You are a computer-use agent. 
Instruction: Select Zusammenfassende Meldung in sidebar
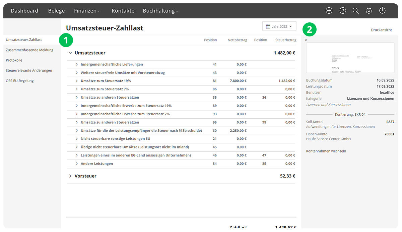click(x=29, y=50)
